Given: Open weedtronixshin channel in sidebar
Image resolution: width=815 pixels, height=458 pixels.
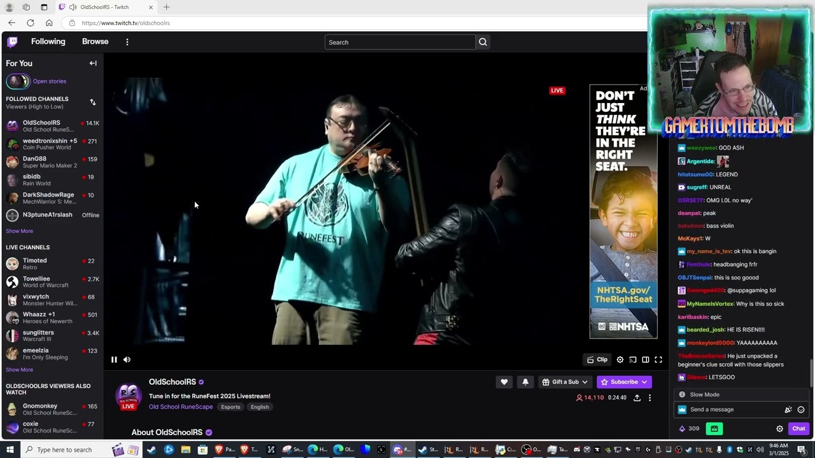Looking at the screenshot, I should (x=52, y=144).
